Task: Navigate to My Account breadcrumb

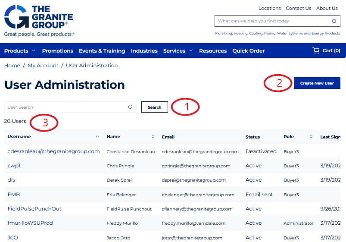Action: coord(43,66)
